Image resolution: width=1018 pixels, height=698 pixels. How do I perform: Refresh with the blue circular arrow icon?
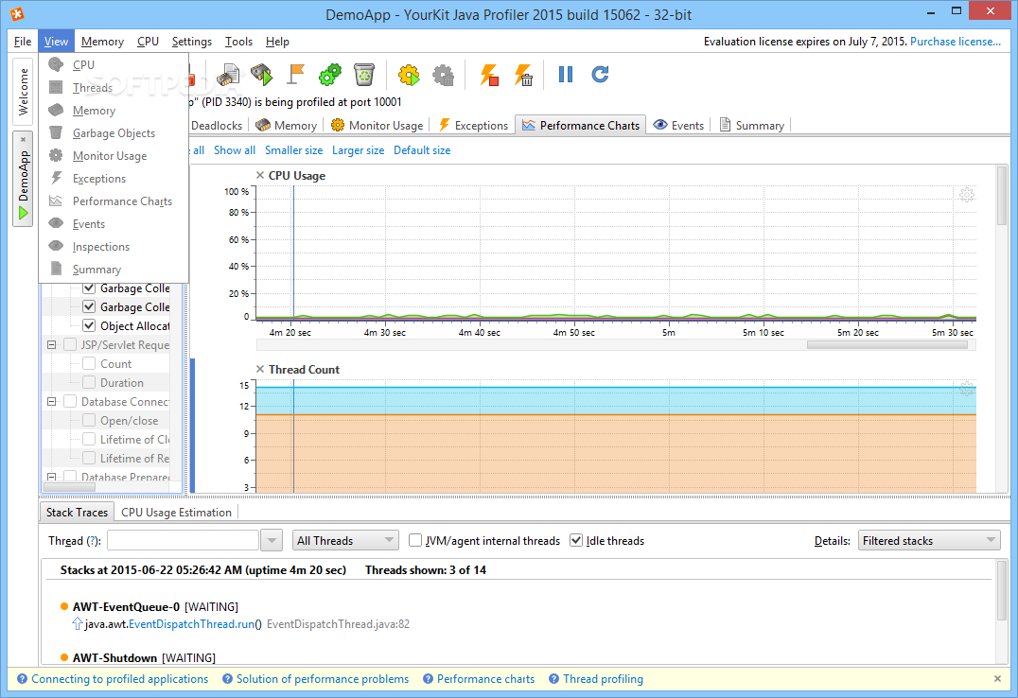(x=600, y=75)
